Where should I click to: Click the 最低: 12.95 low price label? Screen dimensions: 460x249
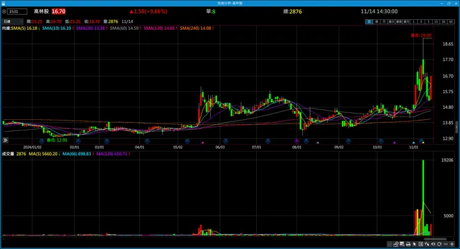57,140
